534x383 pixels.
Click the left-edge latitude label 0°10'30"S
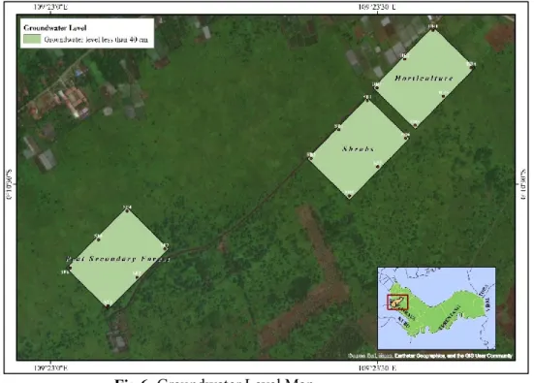9,184
